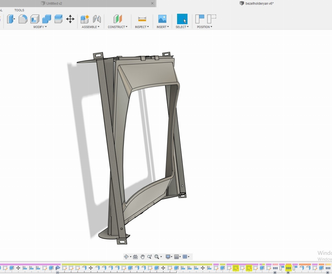Viewport: 332px width, 274px height.
Task: Launch the Measure tool
Action: (142, 19)
